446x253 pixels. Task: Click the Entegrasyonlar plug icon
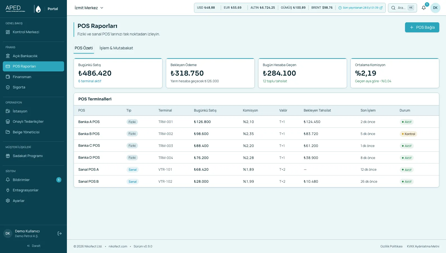point(8,190)
